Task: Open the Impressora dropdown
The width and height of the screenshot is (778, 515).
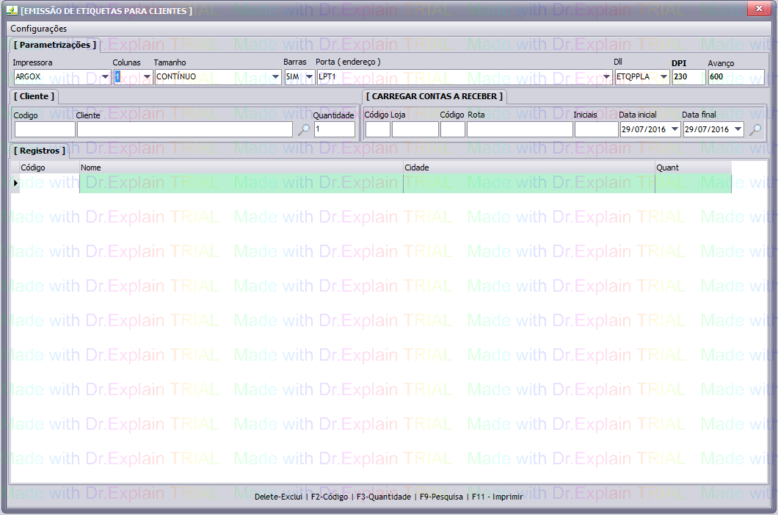Action: [x=105, y=77]
